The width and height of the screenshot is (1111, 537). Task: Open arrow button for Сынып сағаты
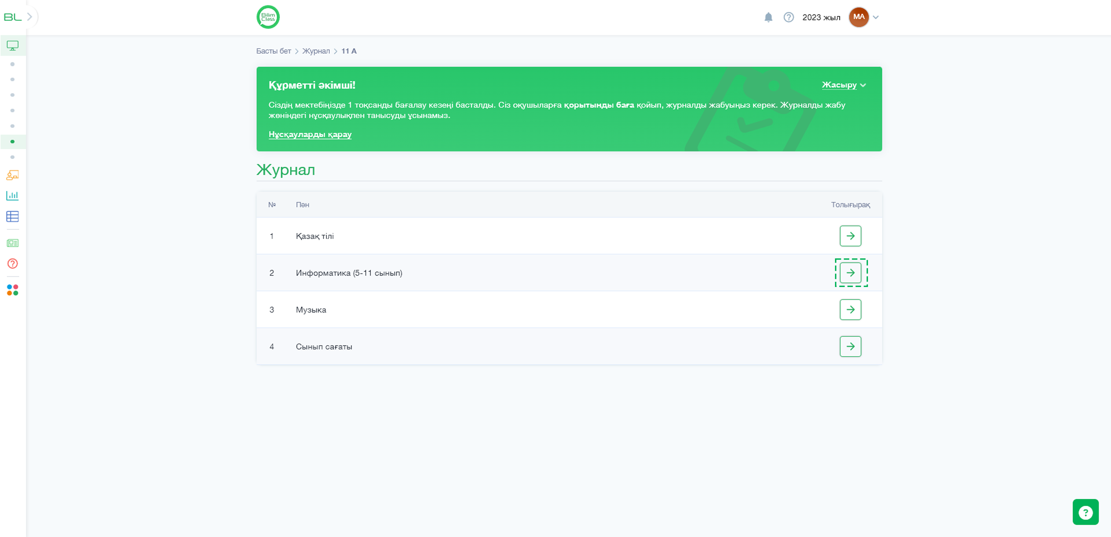[850, 347]
